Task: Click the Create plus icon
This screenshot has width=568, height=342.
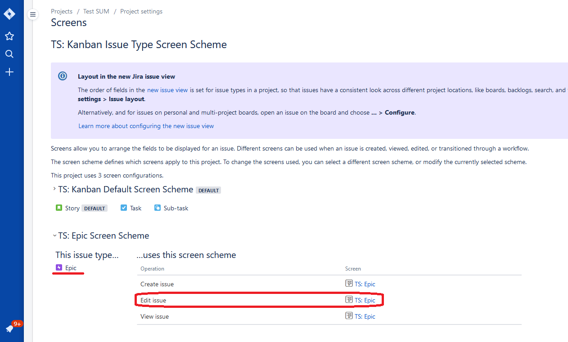Action: [9, 72]
